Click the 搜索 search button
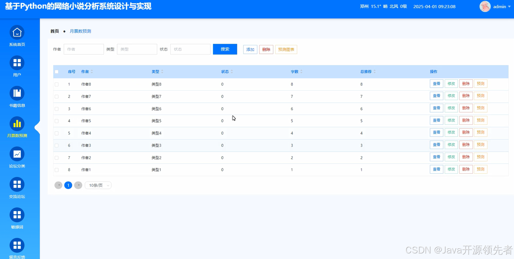The width and height of the screenshot is (514, 259). (225, 49)
